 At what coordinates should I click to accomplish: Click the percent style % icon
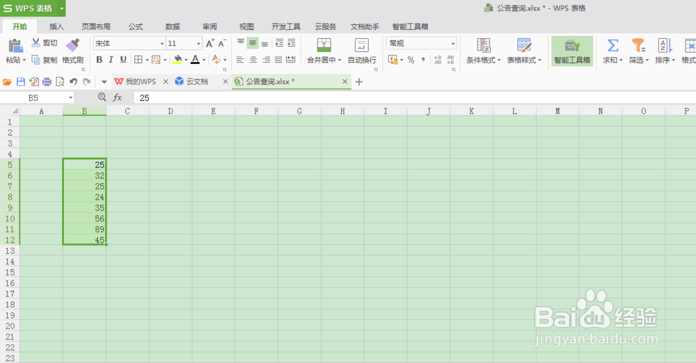[x=411, y=60]
